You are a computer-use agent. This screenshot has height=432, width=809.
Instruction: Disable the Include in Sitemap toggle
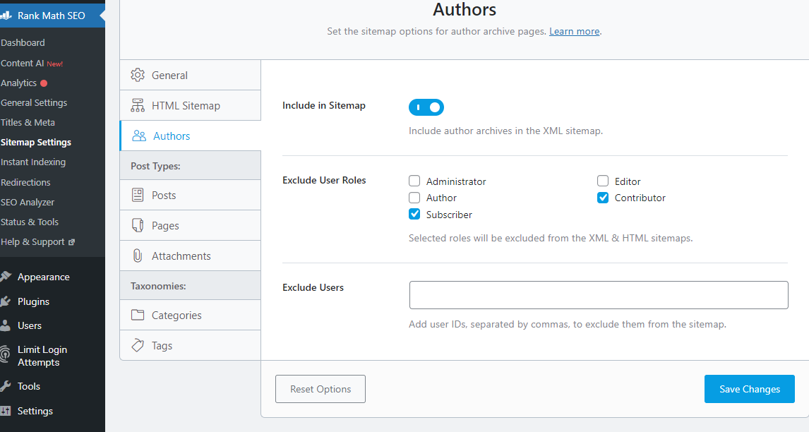coord(426,107)
